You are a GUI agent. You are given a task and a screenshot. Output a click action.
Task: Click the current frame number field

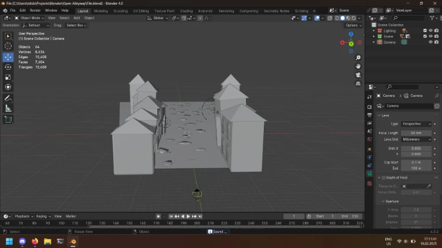294,216
